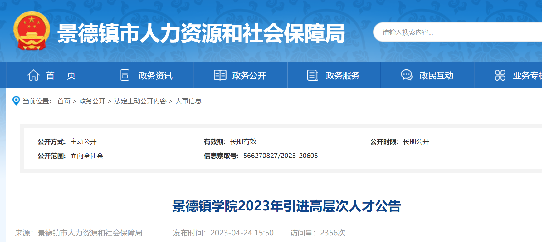The image size is (542, 242).
Task: Open the 政务资讯 menu item
Action: click(x=147, y=75)
